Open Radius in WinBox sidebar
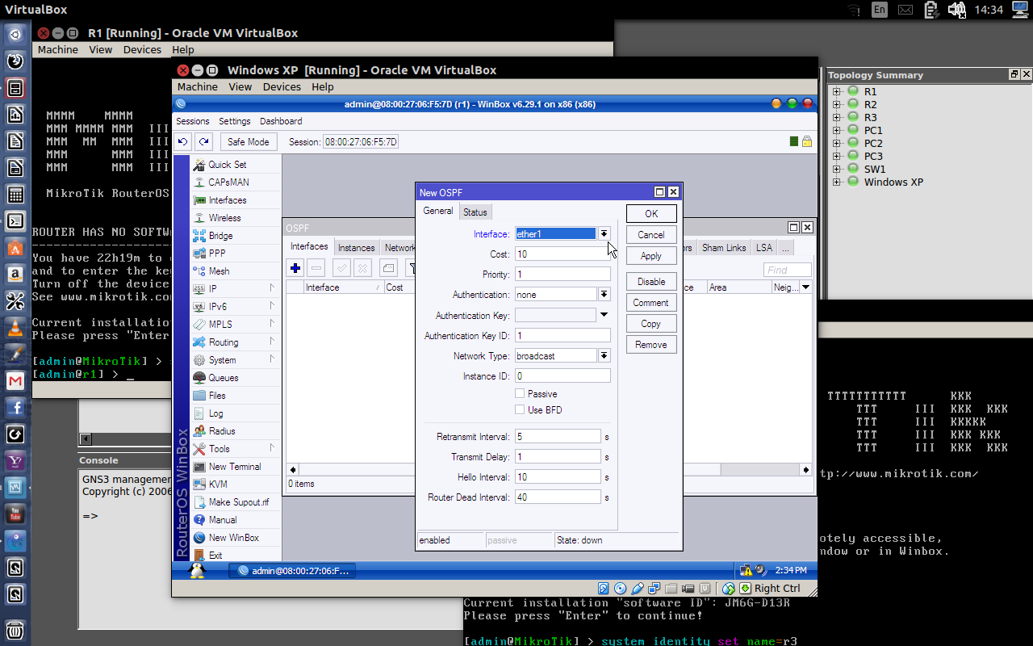This screenshot has height=646, width=1033. click(x=222, y=431)
